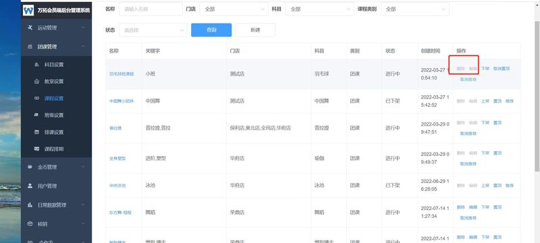Click 置顶 in the 中国舞小团体 row
Viewport: 540px width, 243px height.
(497, 101)
